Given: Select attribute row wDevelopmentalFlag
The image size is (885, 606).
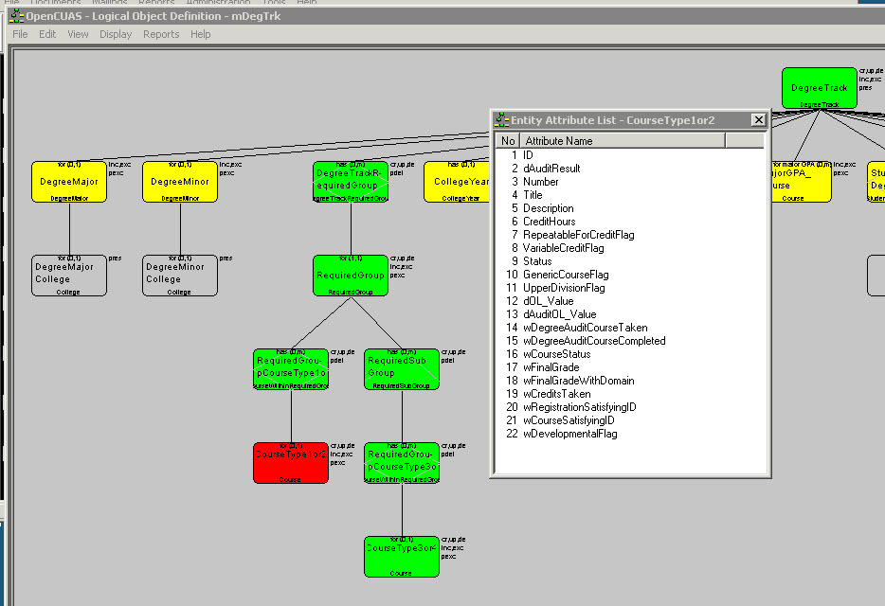Looking at the screenshot, I should (630, 434).
